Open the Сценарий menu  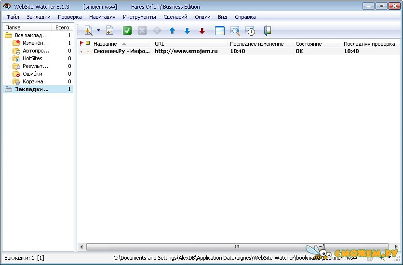(x=175, y=17)
